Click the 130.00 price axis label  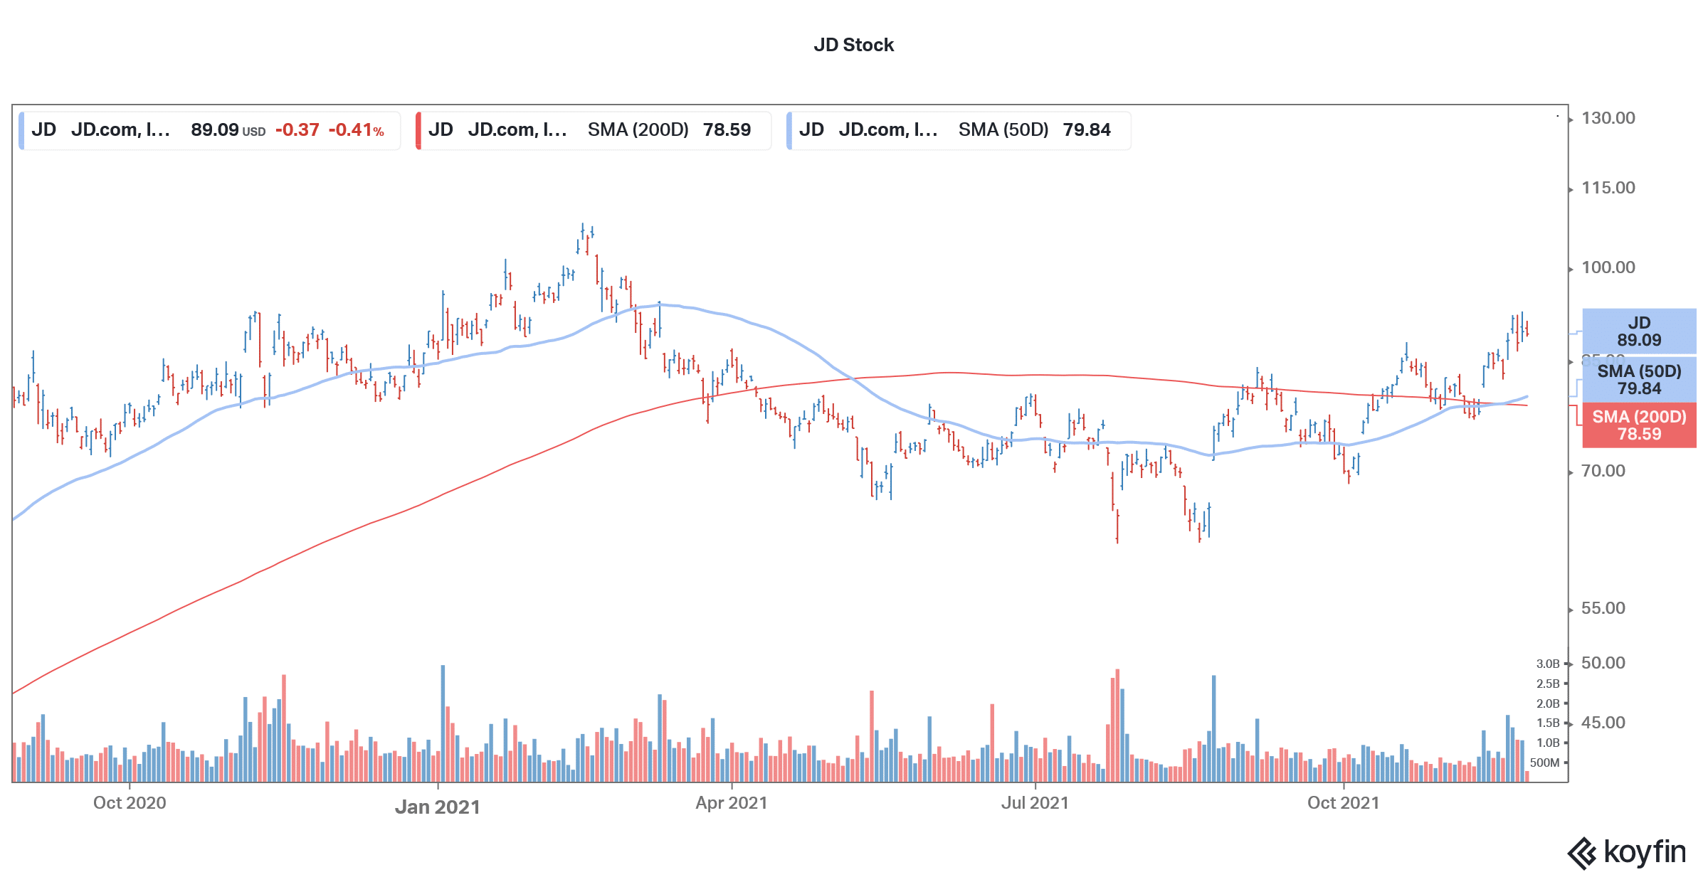(1608, 118)
